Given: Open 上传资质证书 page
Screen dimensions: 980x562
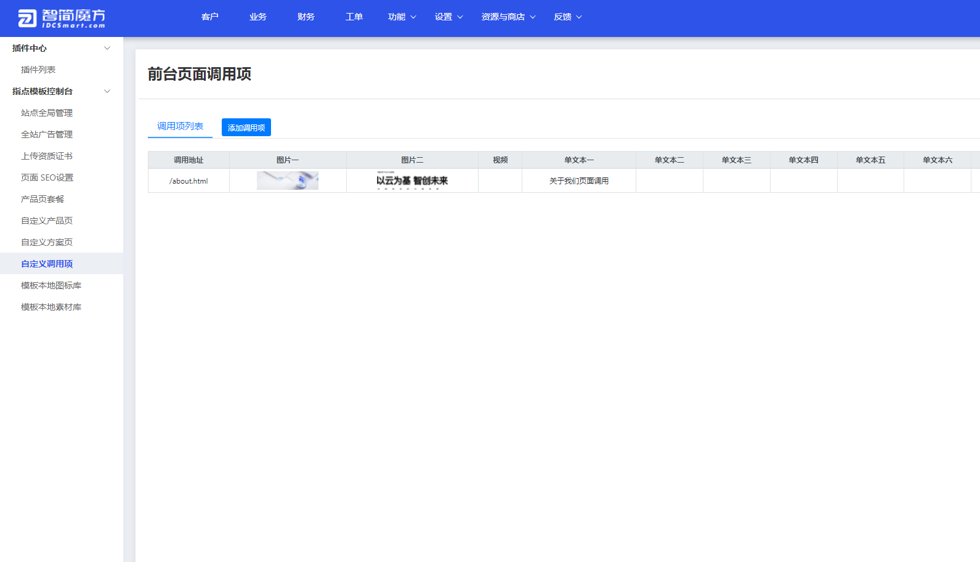Looking at the screenshot, I should [x=47, y=156].
